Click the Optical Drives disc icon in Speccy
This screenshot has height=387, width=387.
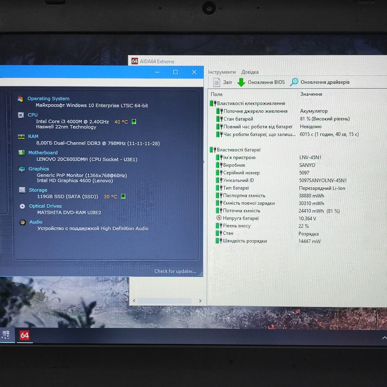point(22,206)
